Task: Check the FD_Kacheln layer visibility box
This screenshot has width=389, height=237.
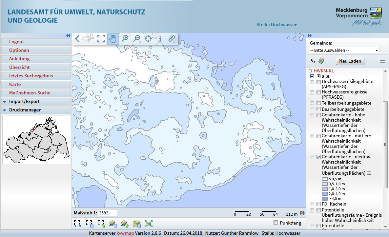Action: 318,204
